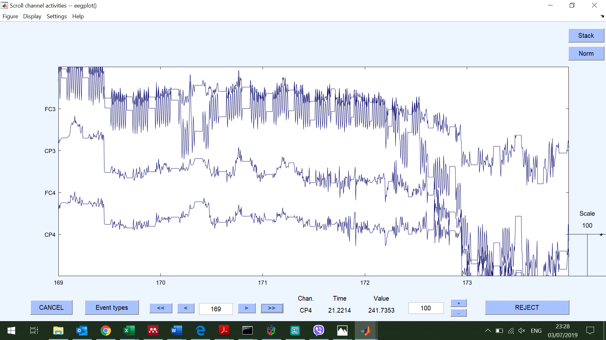Open the Command Prompt taskbar icon
This screenshot has height=340, width=606.
click(247, 331)
